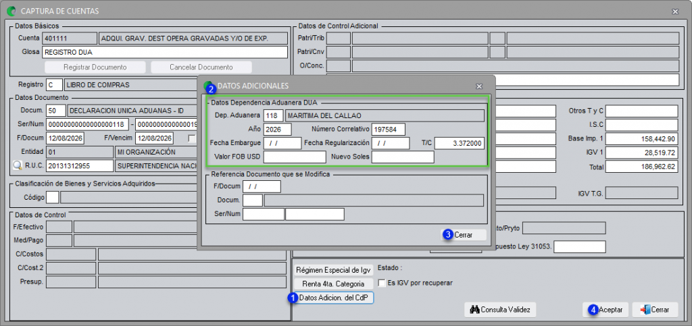Close the Captura de Cuentas window with X

click(675, 11)
